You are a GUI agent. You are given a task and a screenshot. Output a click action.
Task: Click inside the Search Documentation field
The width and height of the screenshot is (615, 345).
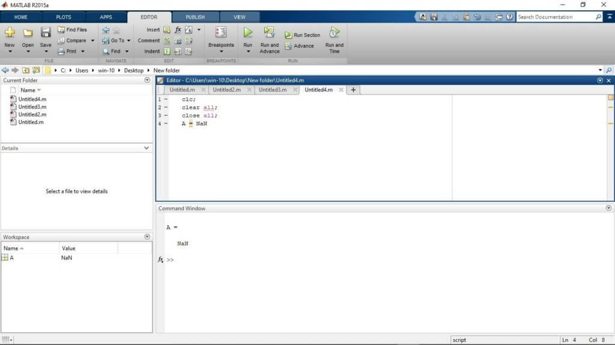556,17
